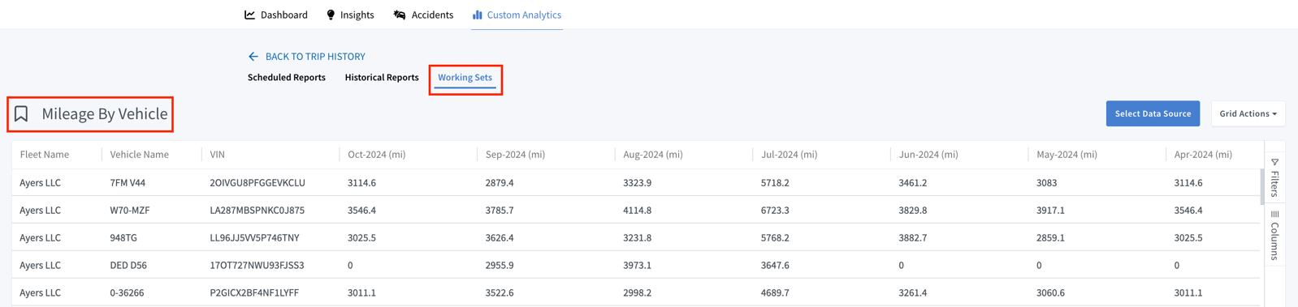Screen dimensions: 1298x307
Task: Expand the Grid Actions dropdown
Action: click(x=1248, y=113)
